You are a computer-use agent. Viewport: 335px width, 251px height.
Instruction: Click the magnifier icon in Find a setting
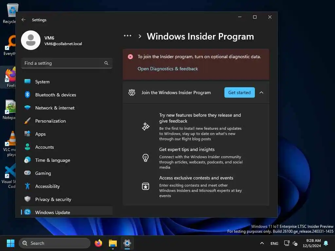(106, 63)
